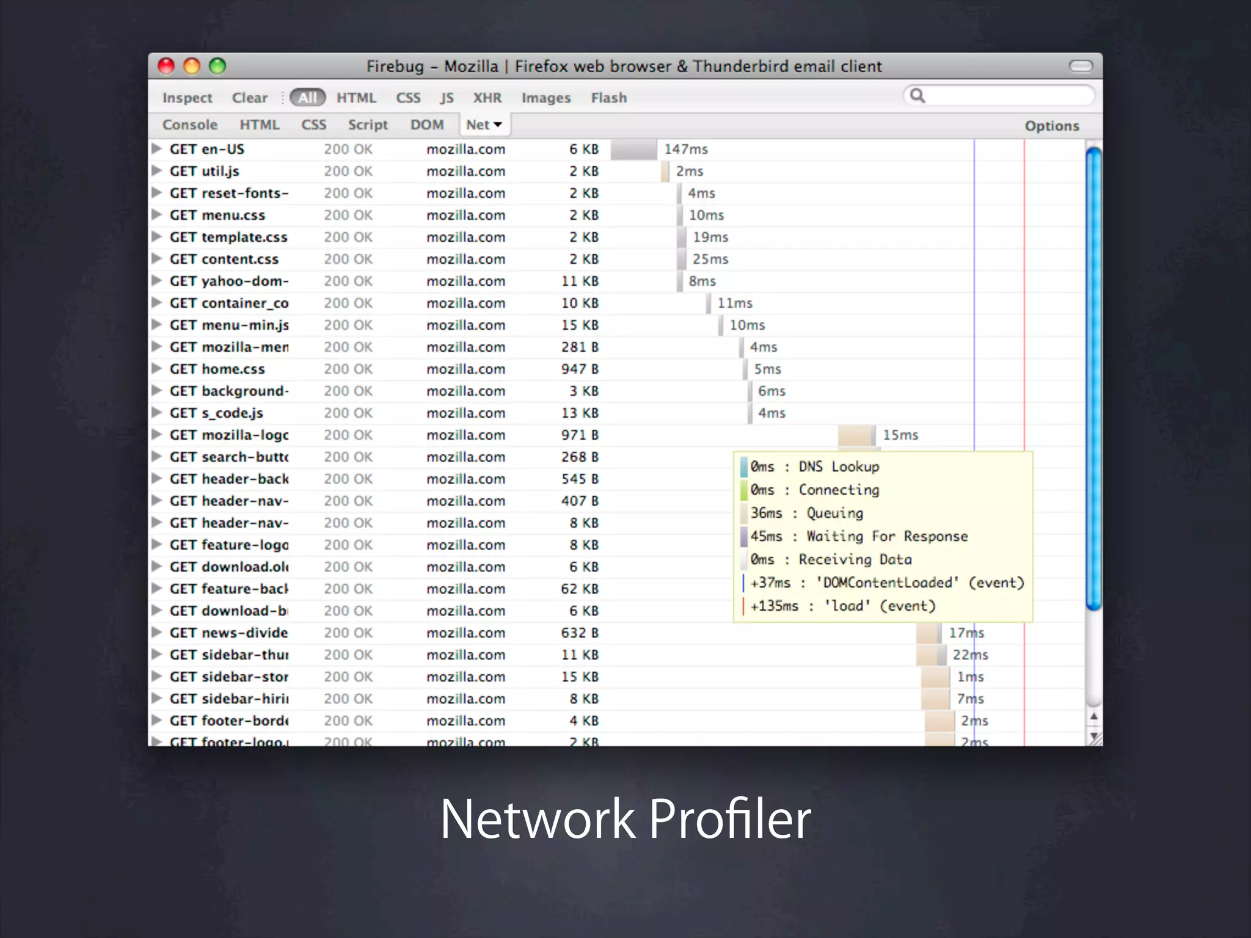
Task: Expand the GET news-divide request
Action: coord(157,632)
